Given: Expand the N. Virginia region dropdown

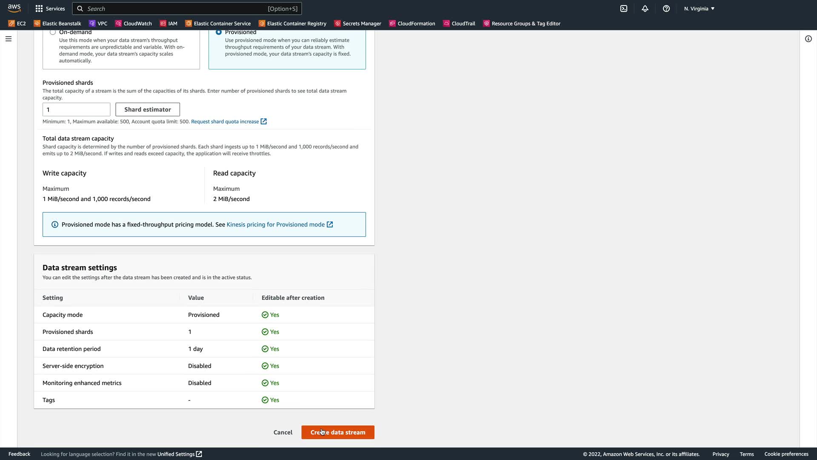Looking at the screenshot, I should point(699,9).
